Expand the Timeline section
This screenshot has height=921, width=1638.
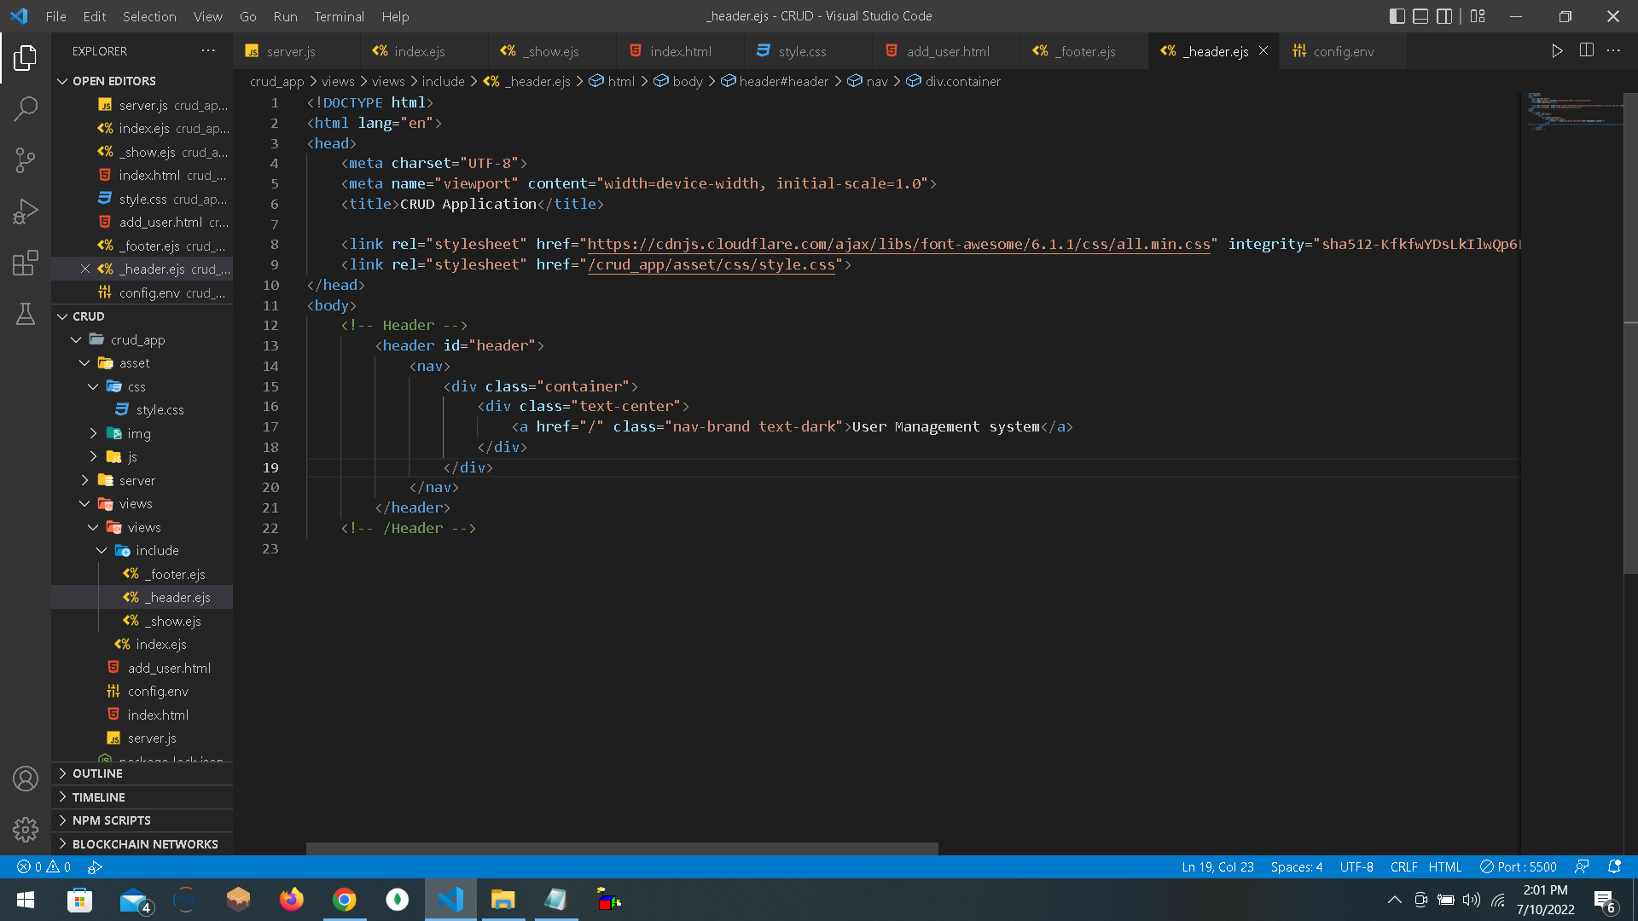click(142, 797)
